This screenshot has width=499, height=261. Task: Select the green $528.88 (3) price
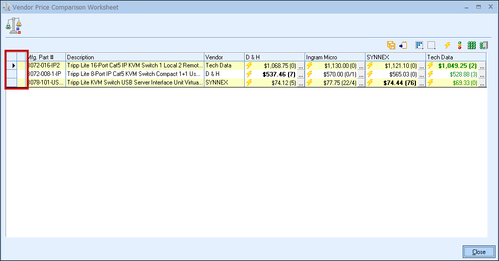click(x=463, y=74)
